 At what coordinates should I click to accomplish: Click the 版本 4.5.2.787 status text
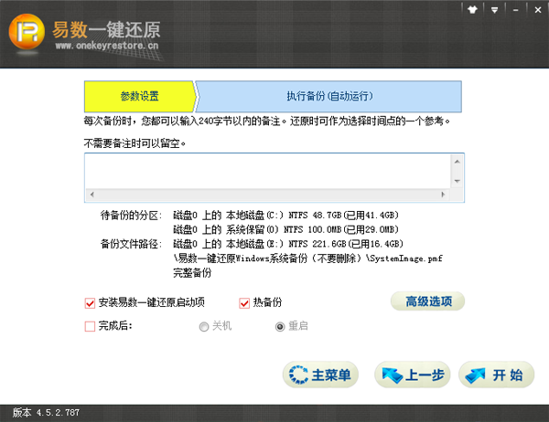[47, 413]
